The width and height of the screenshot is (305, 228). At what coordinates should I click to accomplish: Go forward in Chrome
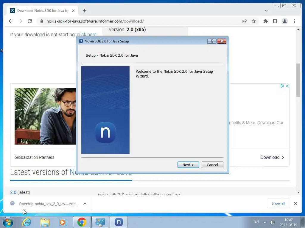tap(20, 21)
